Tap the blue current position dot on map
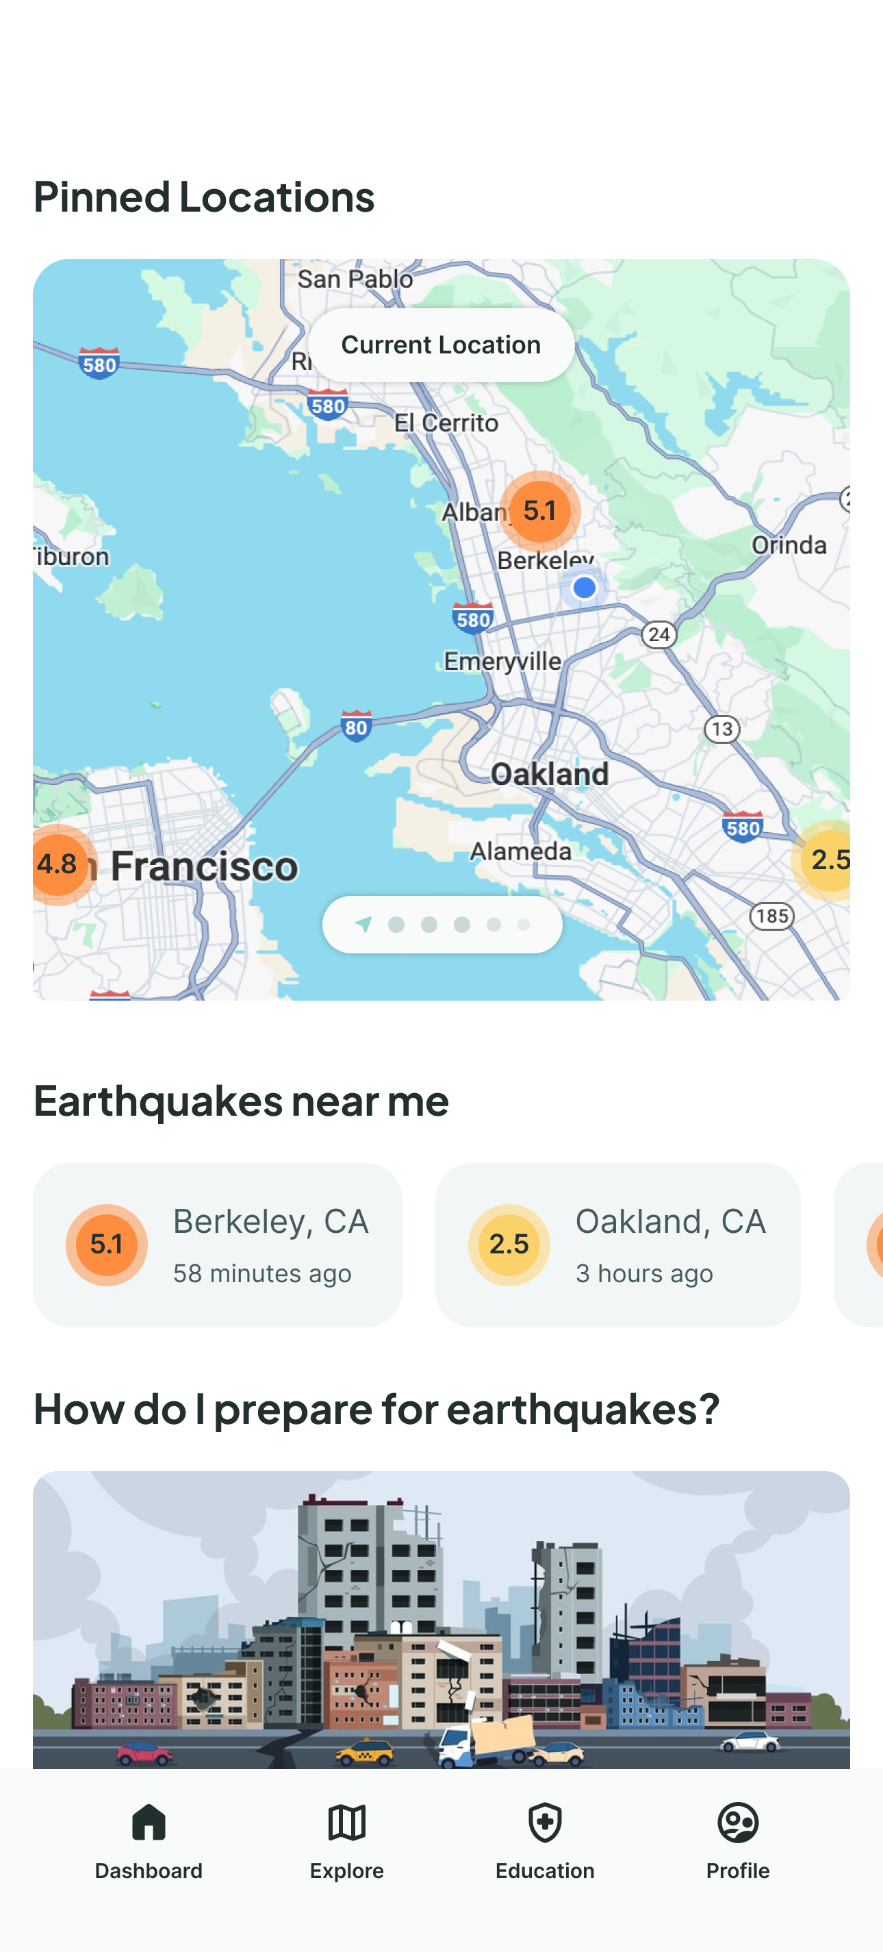 click(x=584, y=587)
